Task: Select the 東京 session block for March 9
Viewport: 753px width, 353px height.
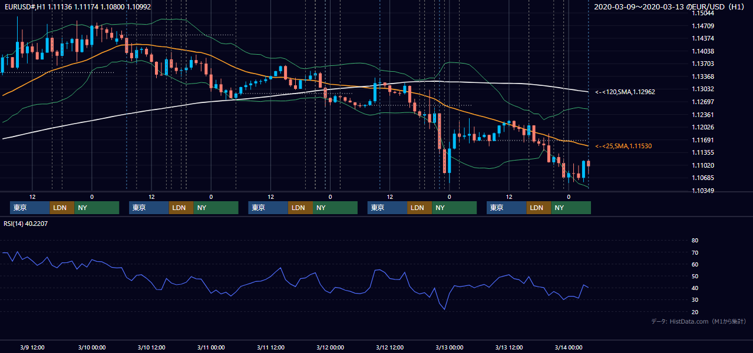Action: coord(30,208)
